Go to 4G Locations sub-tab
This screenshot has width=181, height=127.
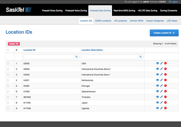[121, 21]
